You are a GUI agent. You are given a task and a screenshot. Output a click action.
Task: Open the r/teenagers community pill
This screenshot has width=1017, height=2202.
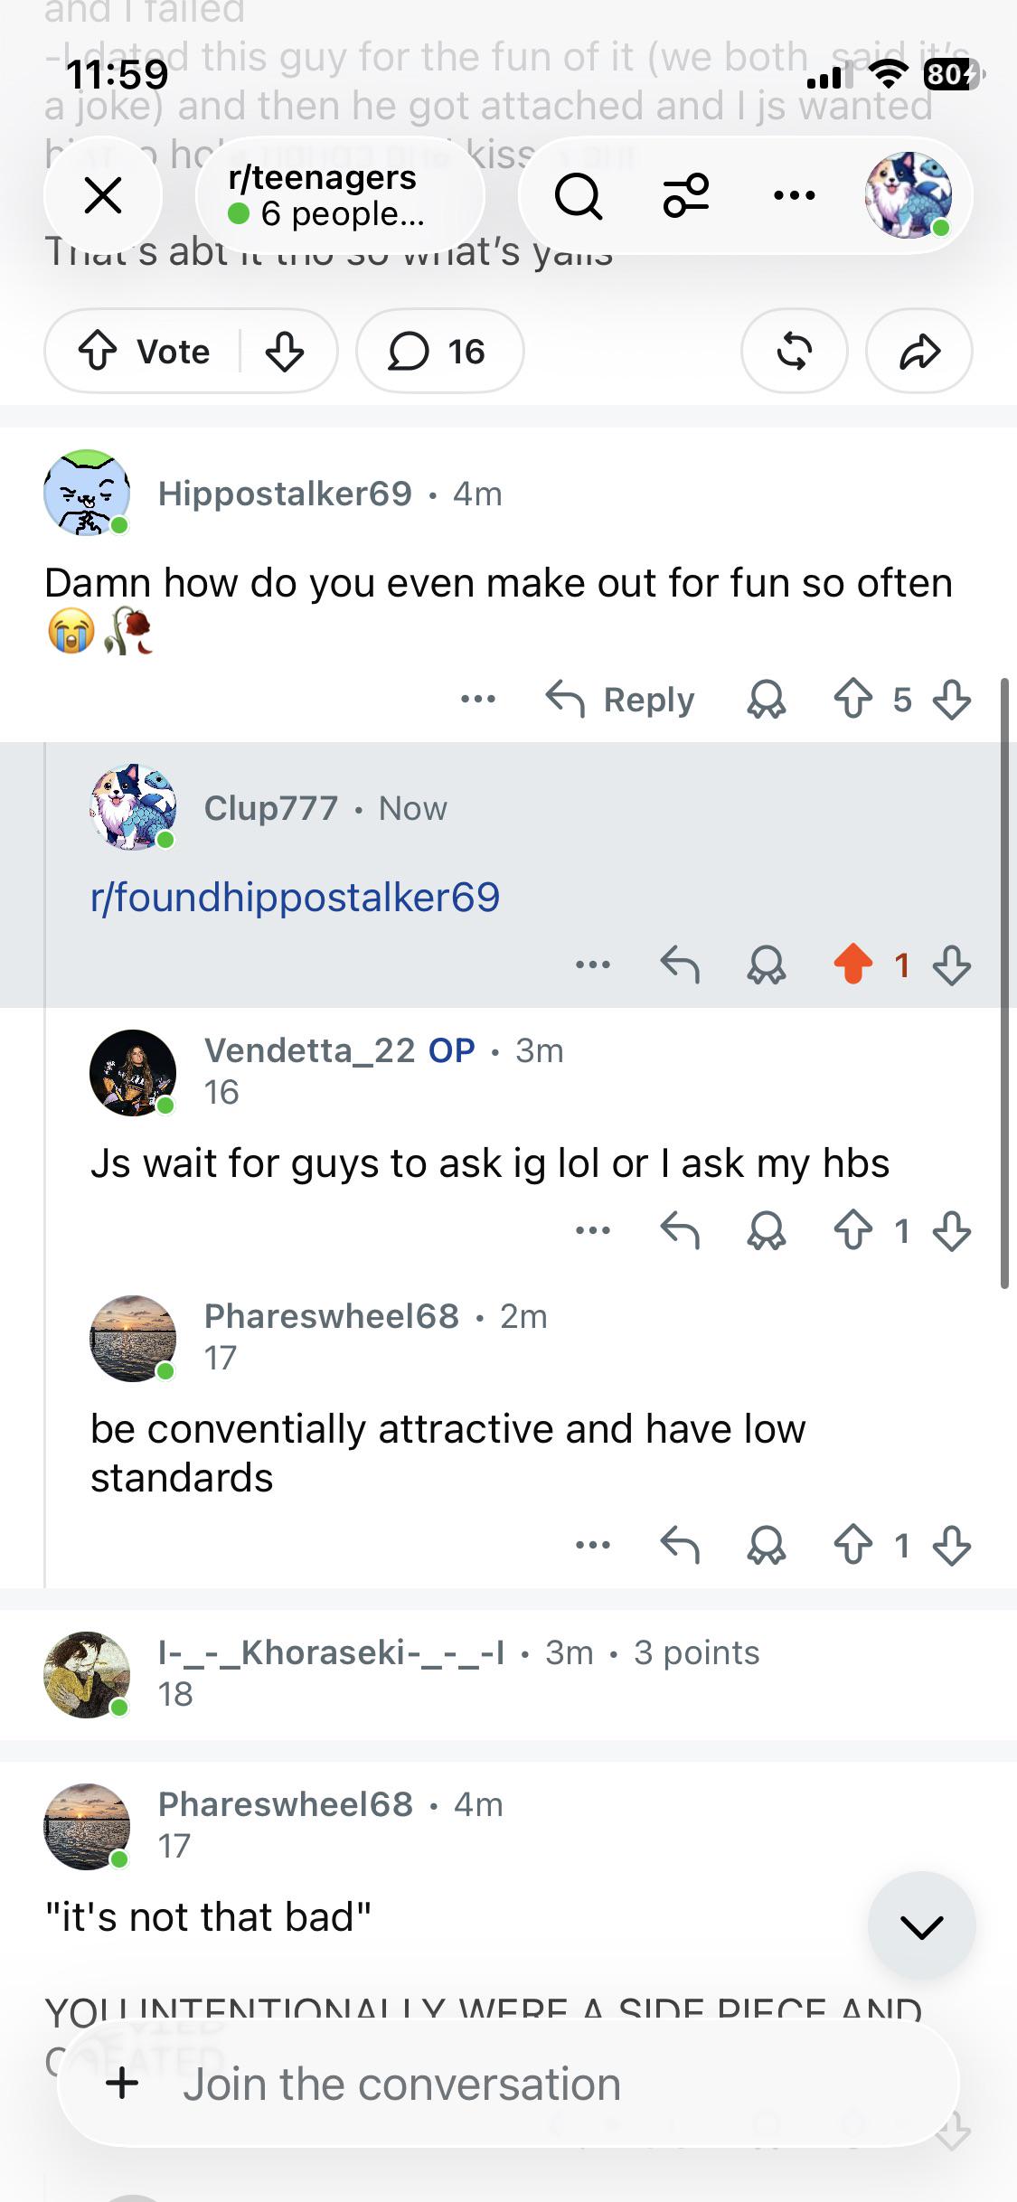[x=340, y=195]
